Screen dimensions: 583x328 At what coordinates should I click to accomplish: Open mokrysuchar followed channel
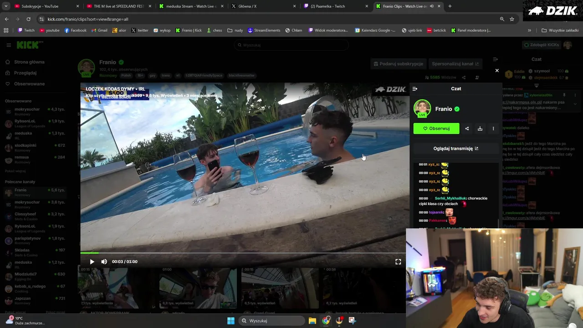tap(35, 111)
